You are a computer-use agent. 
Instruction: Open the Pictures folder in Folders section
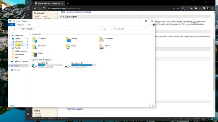tap(105, 47)
